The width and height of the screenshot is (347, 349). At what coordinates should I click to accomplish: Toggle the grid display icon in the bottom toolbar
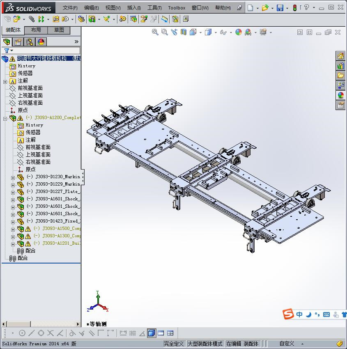click(133, 333)
